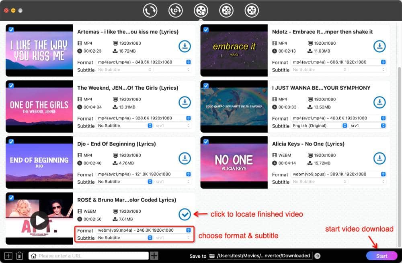Screen dimensions: 402x263
Task: Open the Convert tab in top toolbar
Action: (x=150, y=10)
